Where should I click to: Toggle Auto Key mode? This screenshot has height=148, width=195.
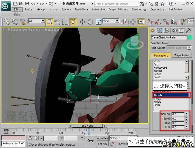102,138
